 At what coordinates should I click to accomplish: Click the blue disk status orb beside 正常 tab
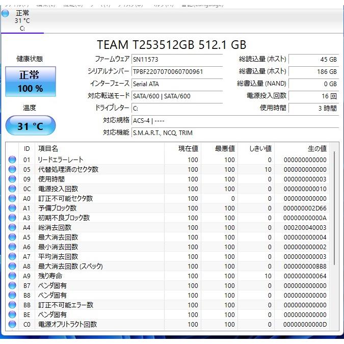[5, 13]
